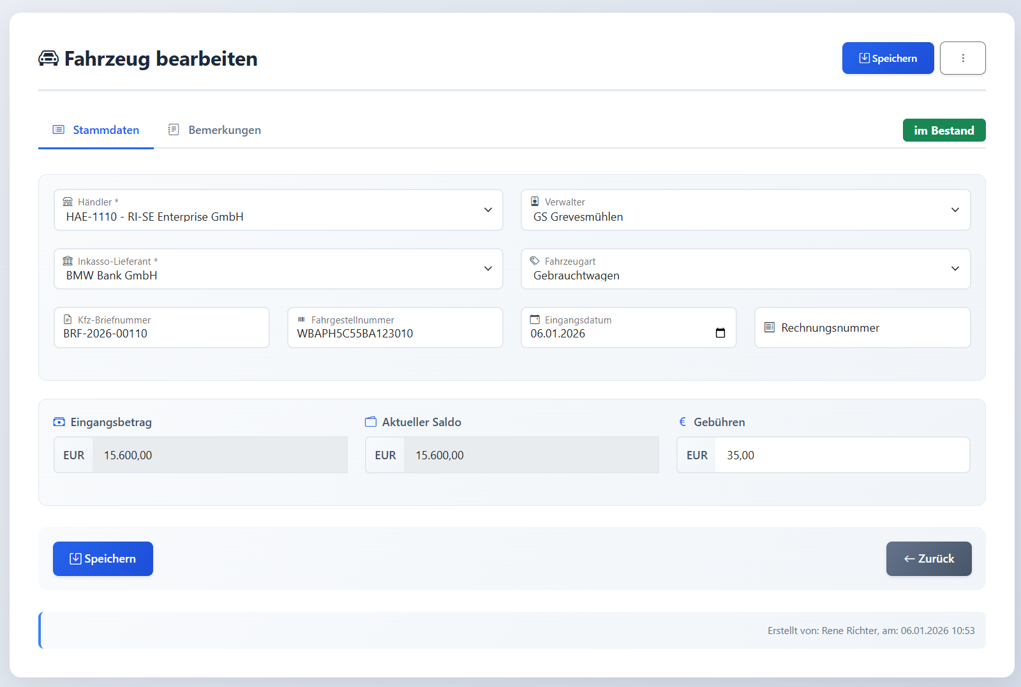Expand the Händler dropdown
The height and width of the screenshot is (687, 1021).
click(488, 210)
